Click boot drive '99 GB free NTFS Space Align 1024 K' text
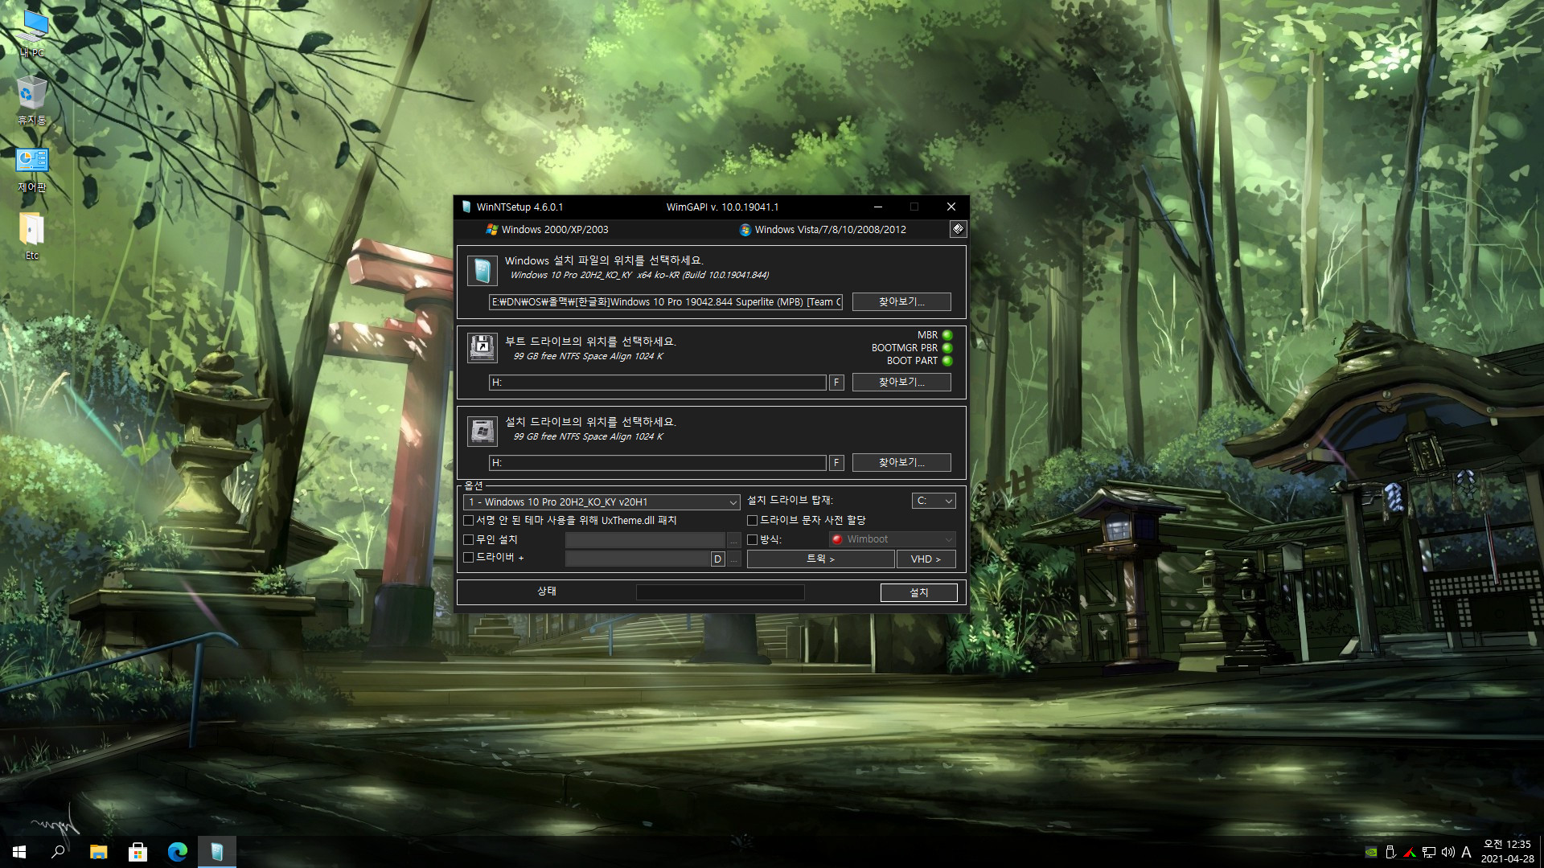 click(588, 357)
